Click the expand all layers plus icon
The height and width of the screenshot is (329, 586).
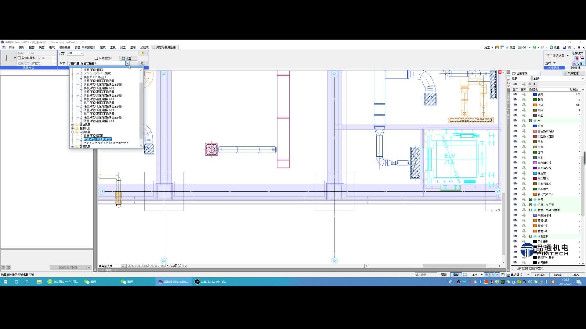[531, 84]
